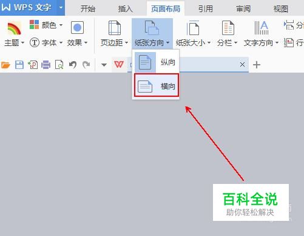This screenshot has width=304, height=236.
Task: Click the 纸张方向 orientation icon
Action: (x=152, y=27)
